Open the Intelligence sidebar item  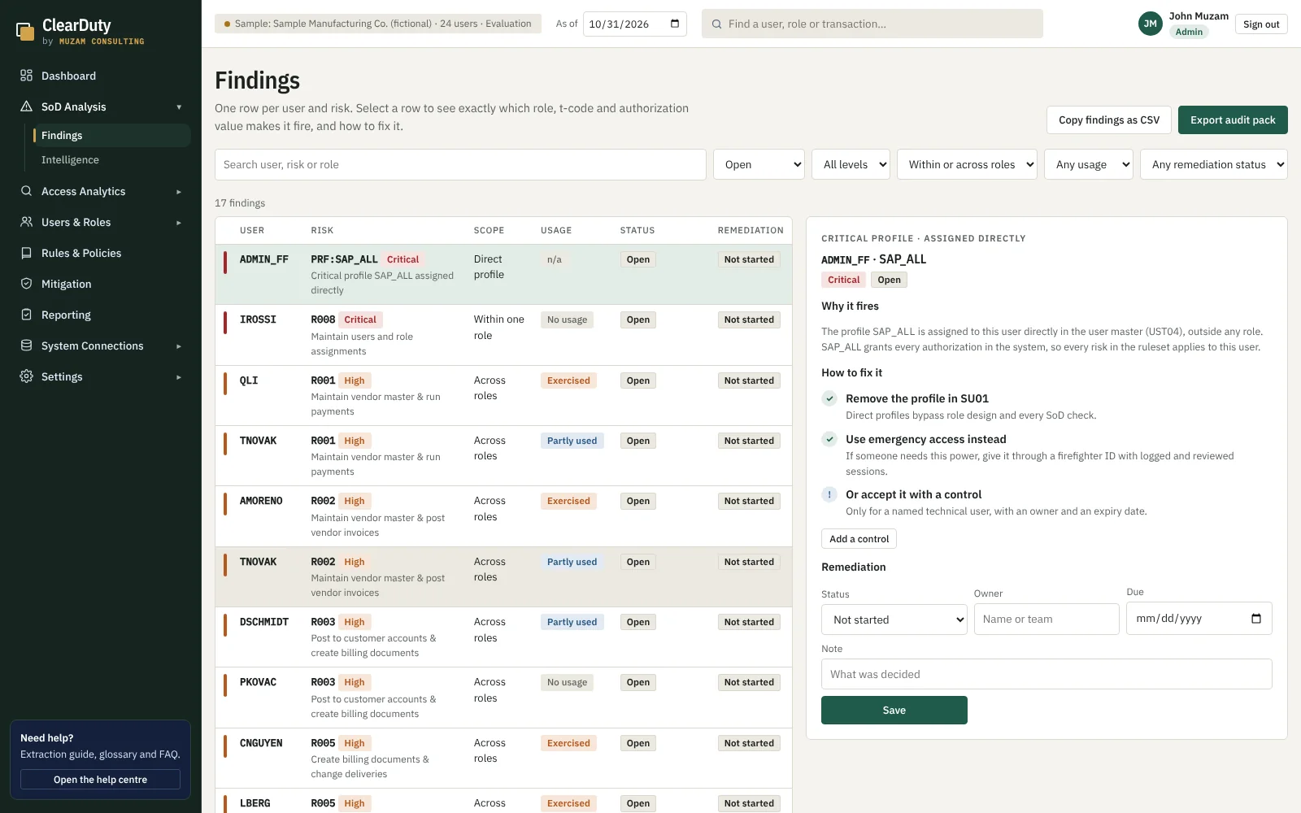point(111,160)
